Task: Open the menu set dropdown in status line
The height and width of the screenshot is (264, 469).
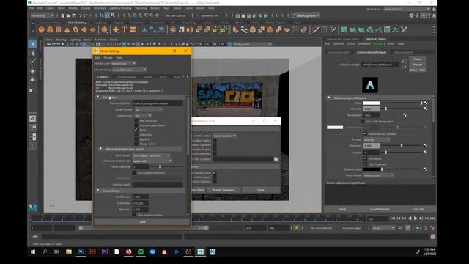Action: click(43, 15)
